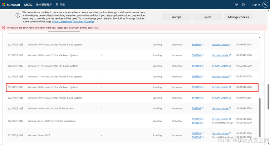The width and height of the screenshot is (270, 145).
Task: Open 5053606 for Windows 10 22H2 x64
Action: [x=198, y=55]
